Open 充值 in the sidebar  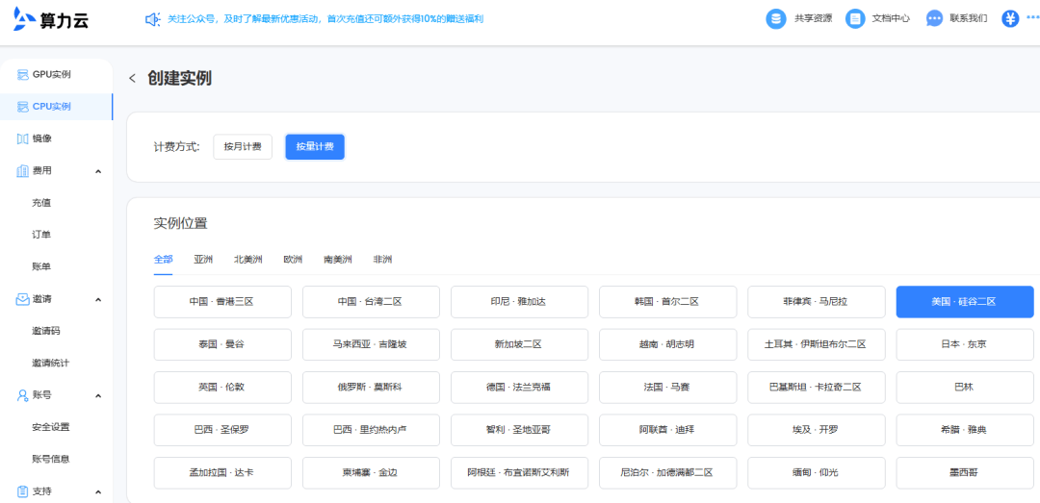41,203
